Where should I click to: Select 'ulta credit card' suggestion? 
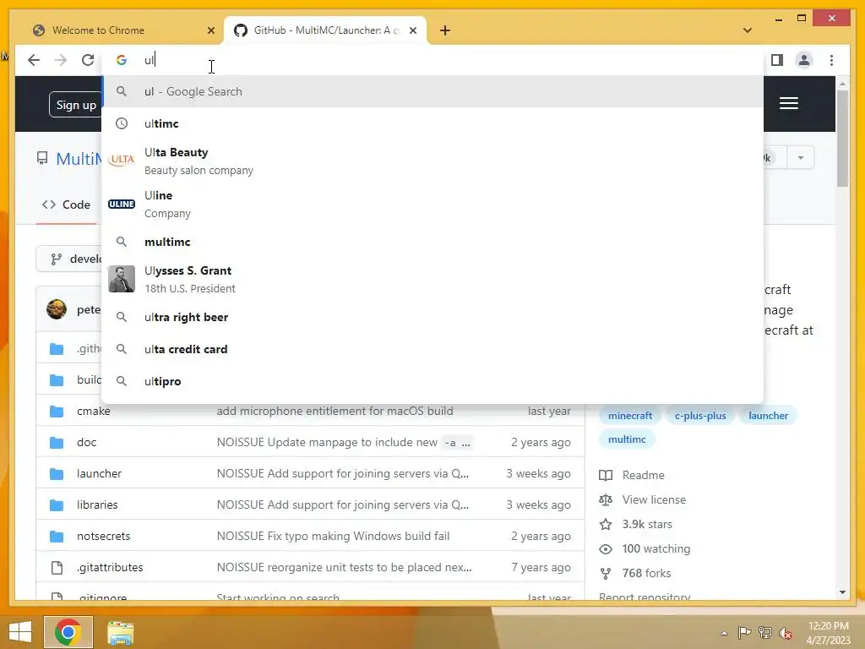[x=433, y=349]
